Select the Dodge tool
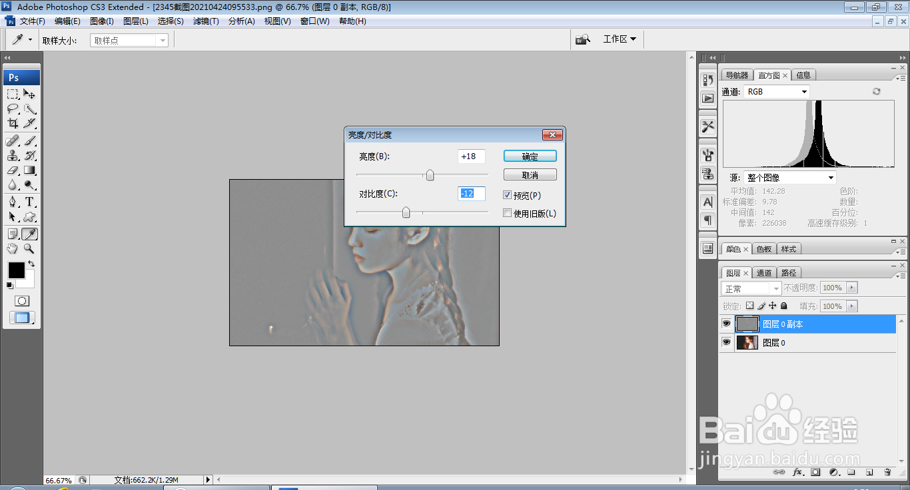 coord(29,184)
